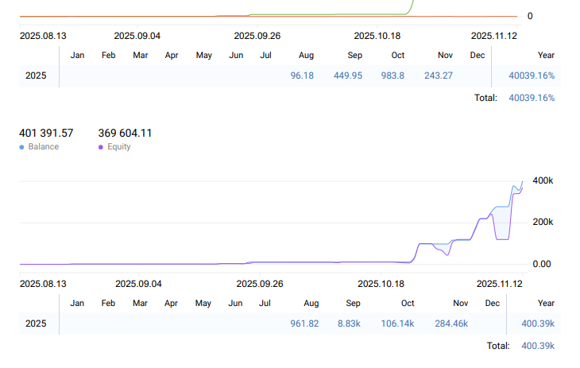Image resolution: width=580 pixels, height=368 pixels.
Task: Select the November balance value 284.46k
Action: [451, 323]
